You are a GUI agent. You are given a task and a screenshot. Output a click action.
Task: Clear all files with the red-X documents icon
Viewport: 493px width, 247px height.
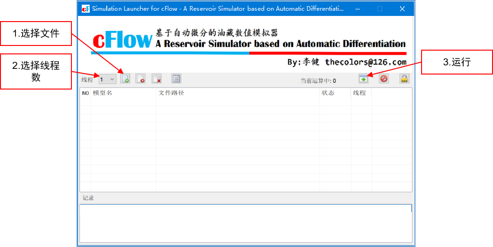click(x=157, y=78)
